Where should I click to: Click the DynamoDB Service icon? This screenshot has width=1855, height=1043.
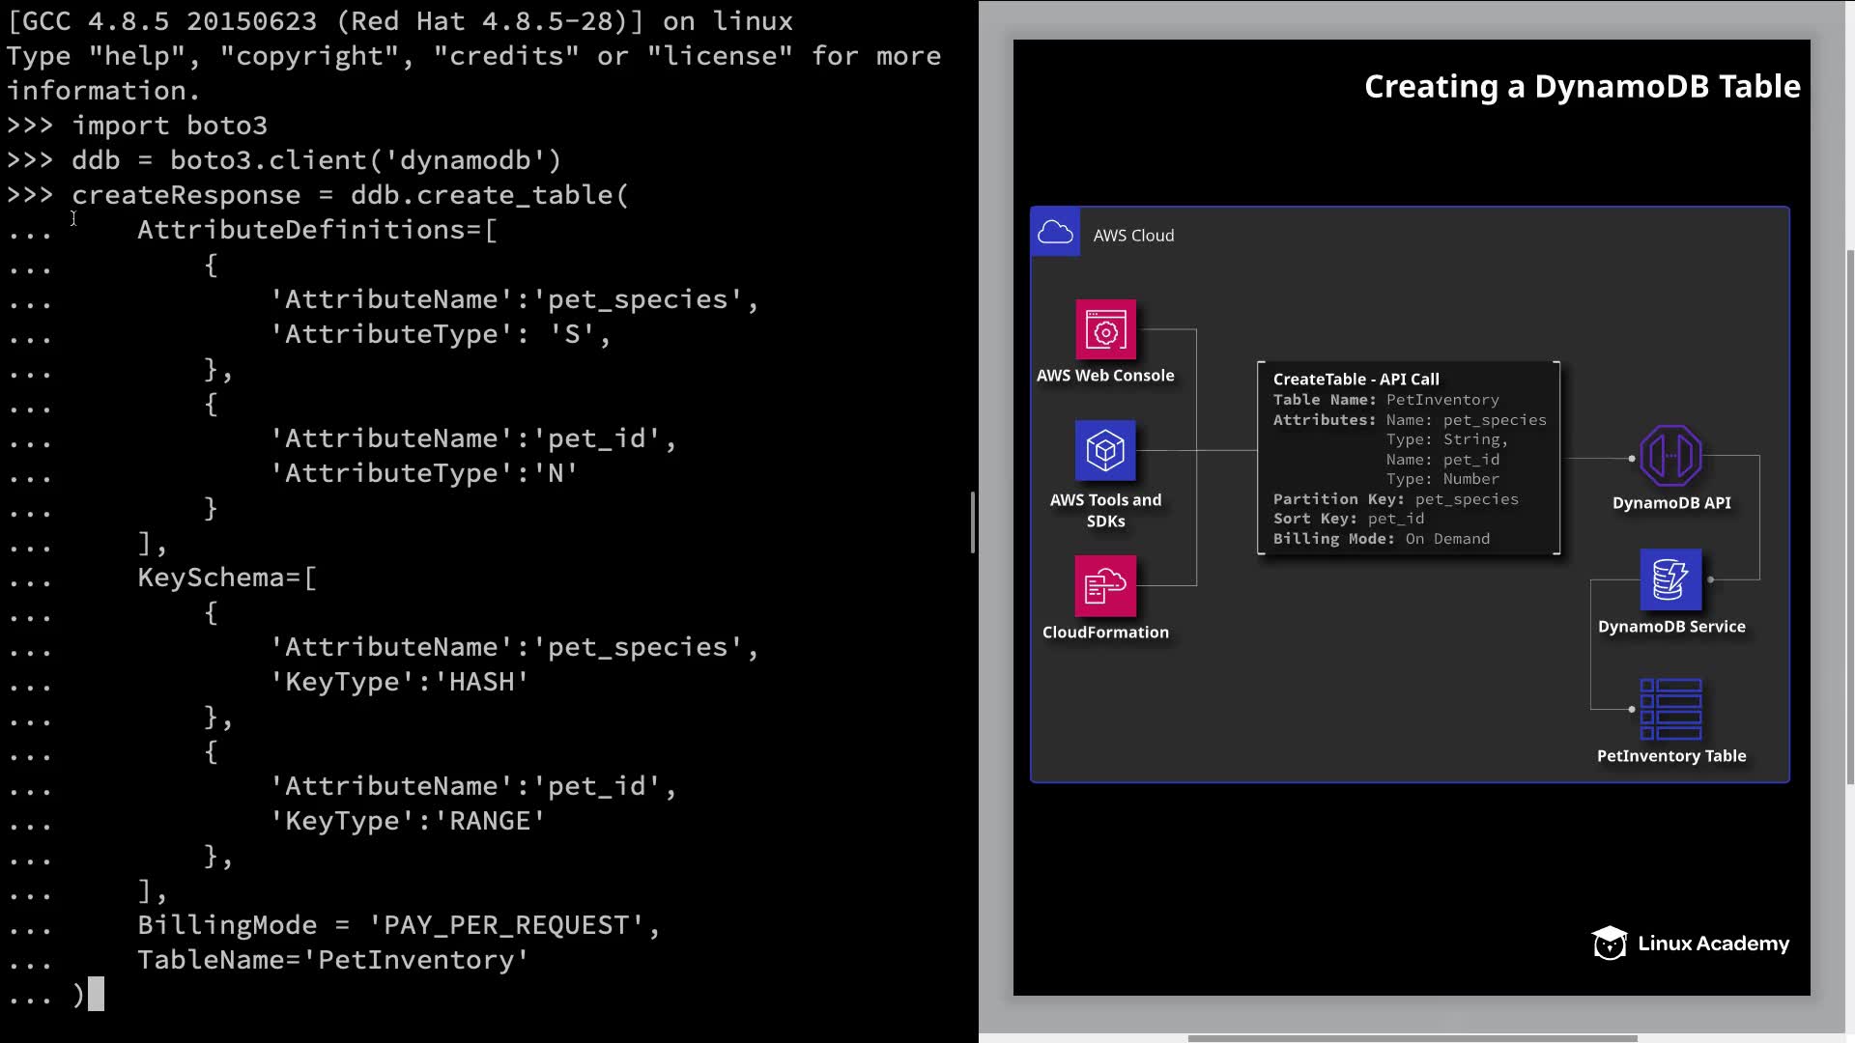1670,579
